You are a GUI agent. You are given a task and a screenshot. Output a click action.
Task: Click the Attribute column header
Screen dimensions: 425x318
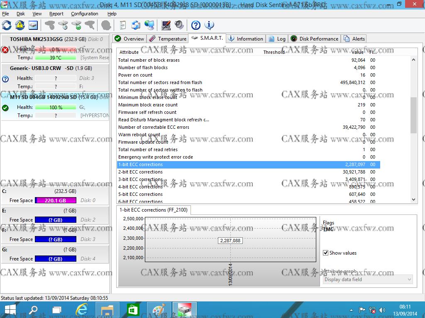click(x=129, y=52)
